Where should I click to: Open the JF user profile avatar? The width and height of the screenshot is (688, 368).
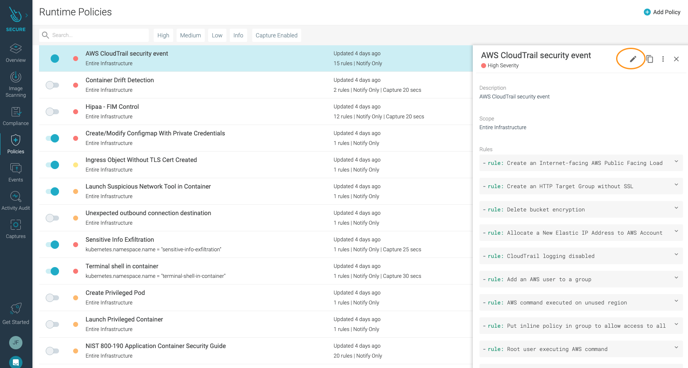(16, 343)
